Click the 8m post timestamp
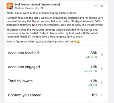The height and width of the screenshot is (103, 114). (x=37, y=8)
